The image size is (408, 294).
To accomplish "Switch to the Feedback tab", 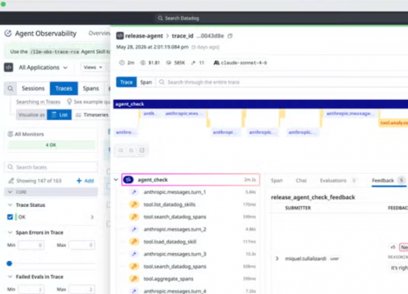I will (x=388, y=181).
